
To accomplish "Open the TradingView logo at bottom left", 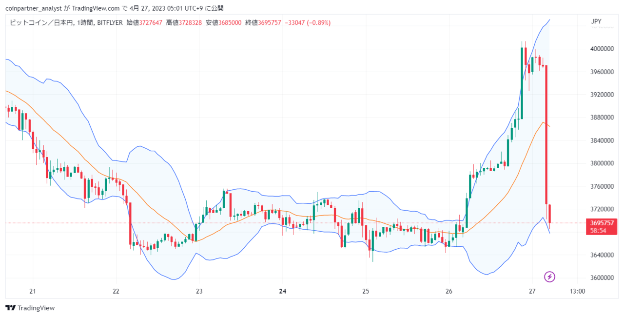I will tap(30, 308).
